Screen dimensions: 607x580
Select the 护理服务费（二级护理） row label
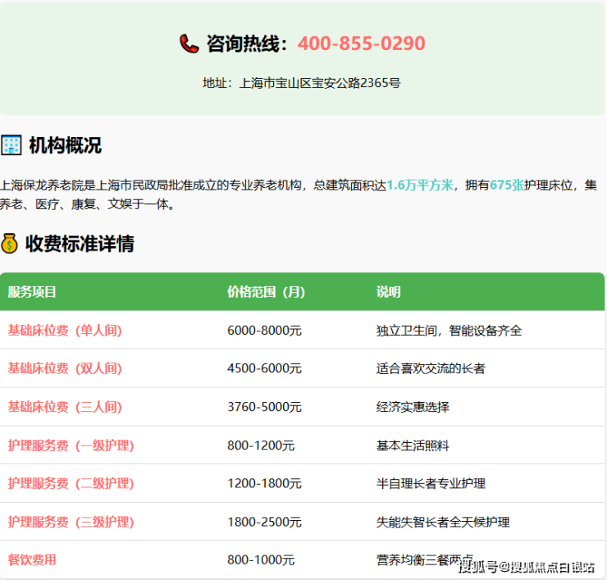[71, 483]
